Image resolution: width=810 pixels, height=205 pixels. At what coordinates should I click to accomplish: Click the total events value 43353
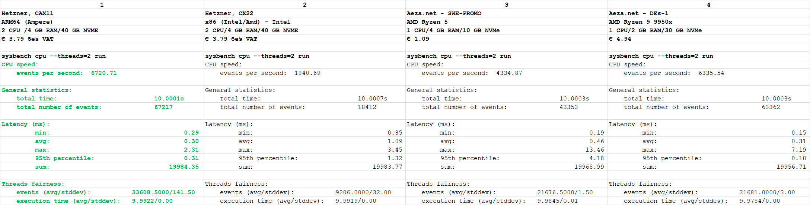point(569,107)
